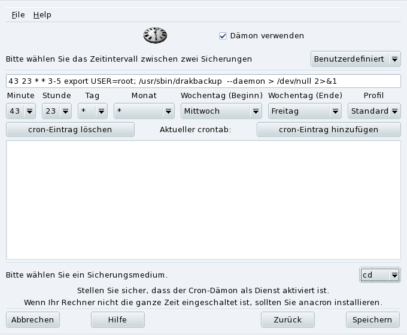The height and width of the screenshot is (335, 407).
Task: Open the Stunde dropdown showing 23
Action: point(56,111)
